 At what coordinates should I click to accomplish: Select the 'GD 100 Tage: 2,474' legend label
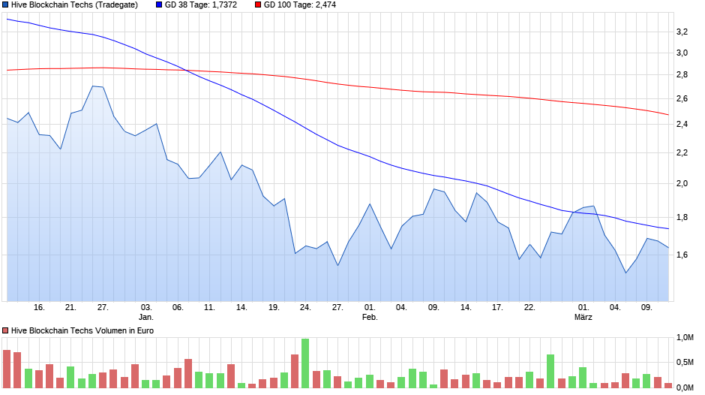tap(294, 5)
